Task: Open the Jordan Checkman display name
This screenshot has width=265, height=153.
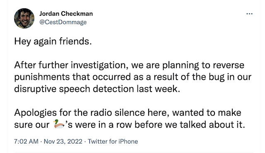Action: pos(66,14)
